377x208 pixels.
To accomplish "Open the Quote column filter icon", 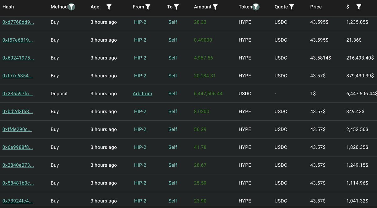I will pyautogui.click(x=292, y=7).
